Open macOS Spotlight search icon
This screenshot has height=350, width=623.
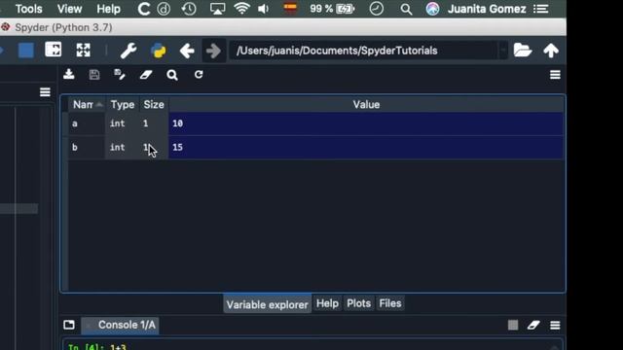(406, 9)
